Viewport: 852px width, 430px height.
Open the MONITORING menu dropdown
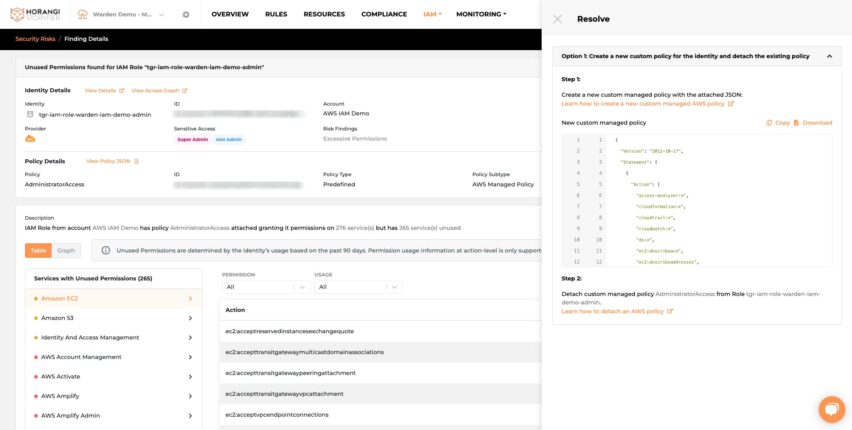(481, 14)
